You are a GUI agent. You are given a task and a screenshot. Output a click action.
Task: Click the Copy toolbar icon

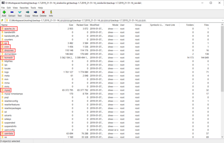click(27, 12)
